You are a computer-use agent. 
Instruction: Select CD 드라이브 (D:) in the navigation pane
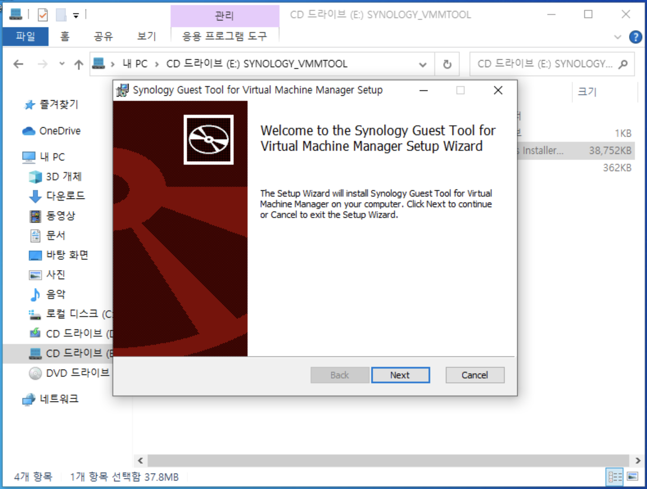(x=71, y=333)
